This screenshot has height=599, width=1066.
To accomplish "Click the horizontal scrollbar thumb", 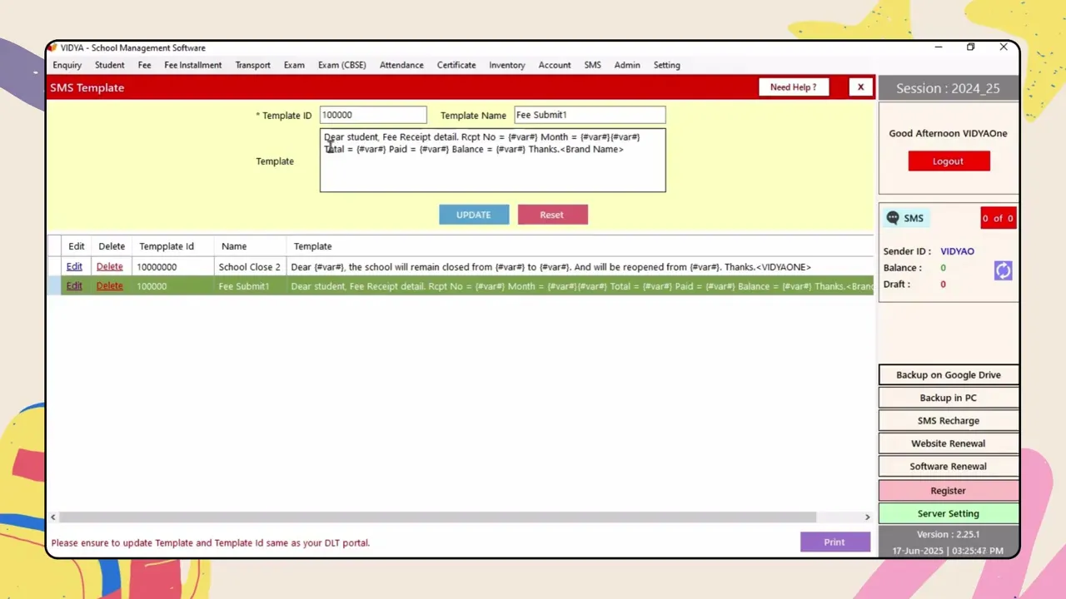I will tap(437, 517).
